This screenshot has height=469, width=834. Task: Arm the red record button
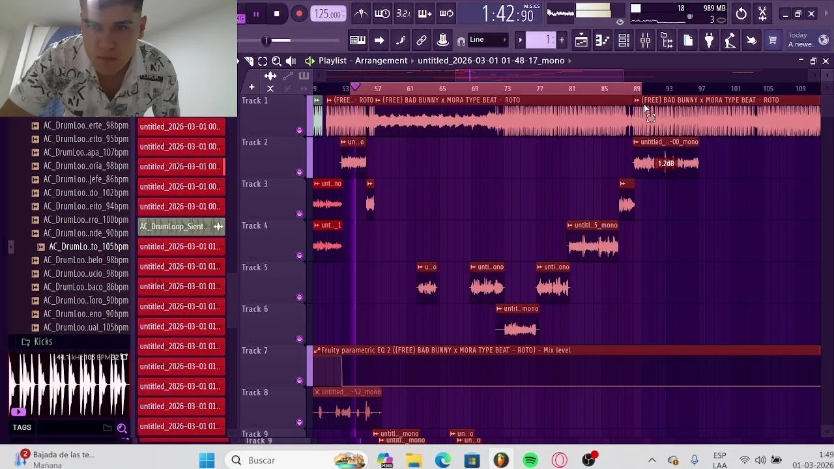298,14
